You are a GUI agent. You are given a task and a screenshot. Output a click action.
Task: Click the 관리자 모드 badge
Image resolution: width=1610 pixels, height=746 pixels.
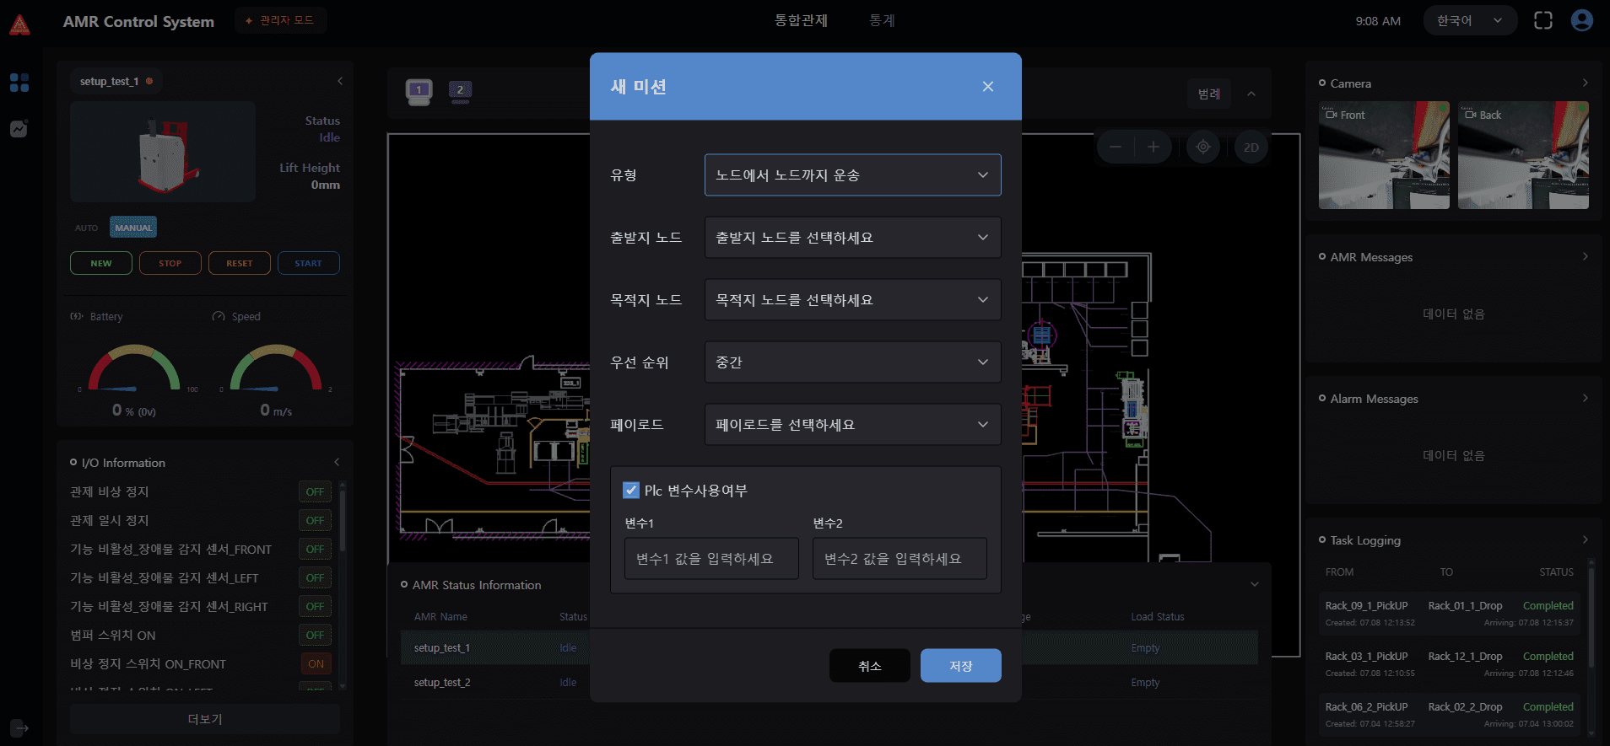[x=280, y=20]
